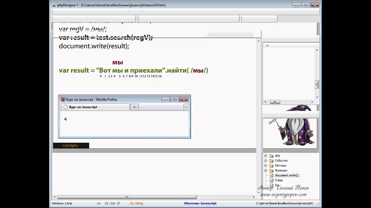371x208 pixels.
Task: Click the editor horizontal scrollbar thumb
Action: coord(127,197)
